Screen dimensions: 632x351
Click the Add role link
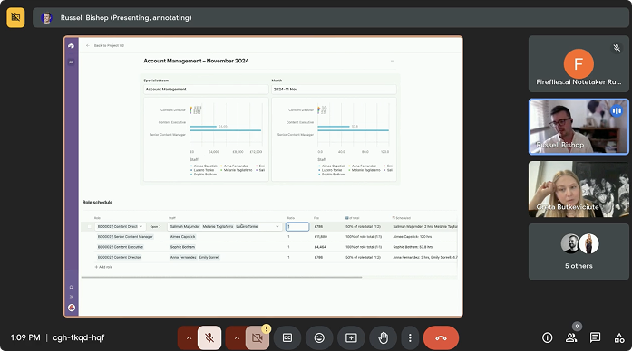(104, 267)
